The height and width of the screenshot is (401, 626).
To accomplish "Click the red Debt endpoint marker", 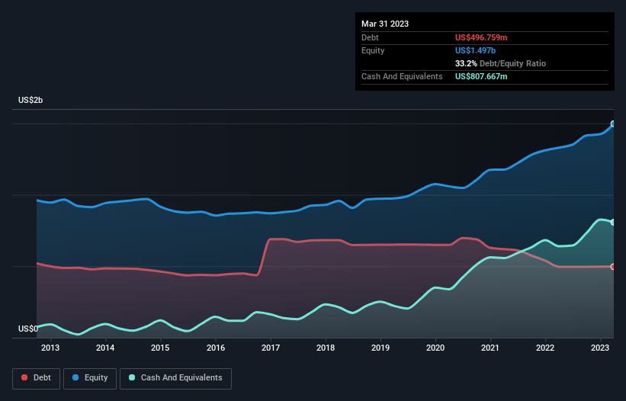I will click(x=613, y=267).
